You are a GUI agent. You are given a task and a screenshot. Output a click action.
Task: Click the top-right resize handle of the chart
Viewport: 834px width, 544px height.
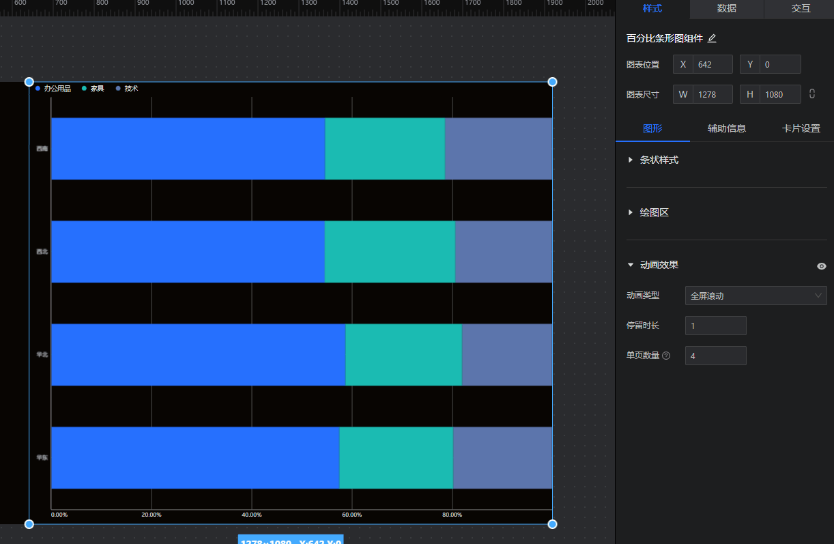(x=552, y=82)
